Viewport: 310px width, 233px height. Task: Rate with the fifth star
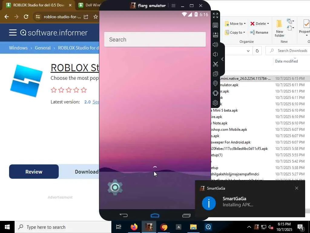pyautogui.click(x=84, y=90)
